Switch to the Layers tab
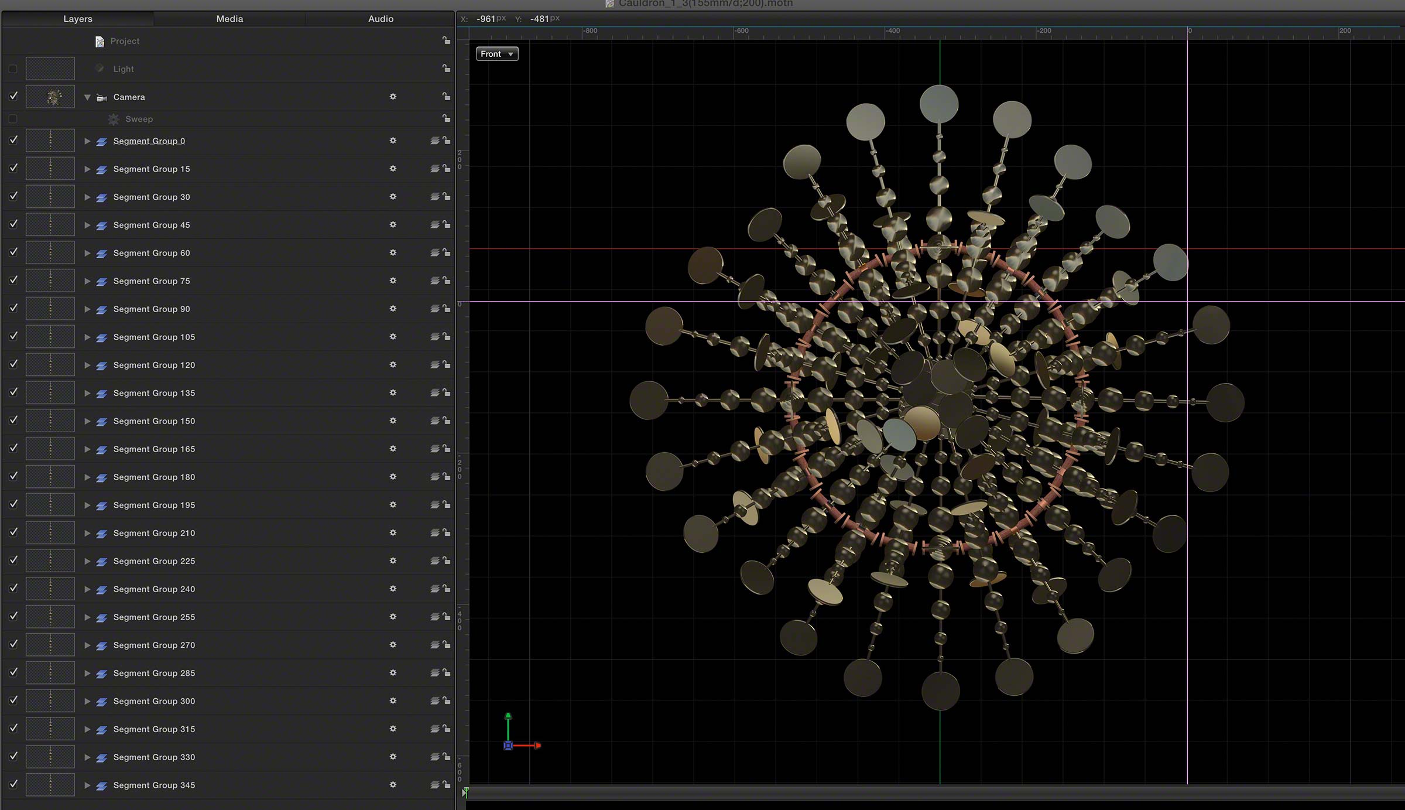Viewport: 1405px width, 810px height. pos(78,19)
